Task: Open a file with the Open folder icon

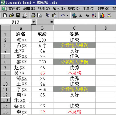Action: [12, 15]
